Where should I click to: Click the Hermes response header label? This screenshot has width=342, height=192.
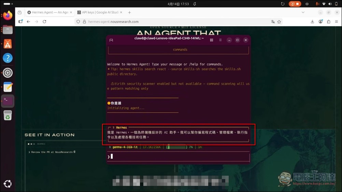pyautogui.click(x=121, y=127)
